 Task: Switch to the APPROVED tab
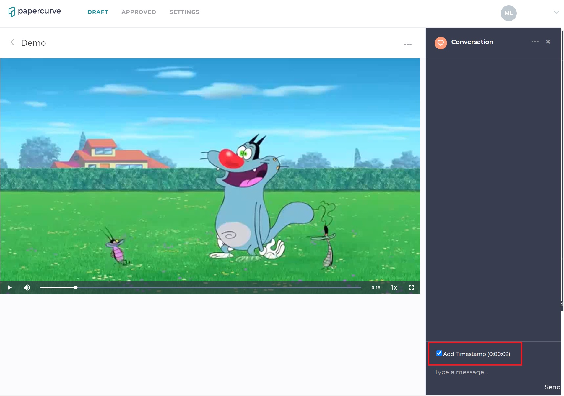[x=139, y=12]
